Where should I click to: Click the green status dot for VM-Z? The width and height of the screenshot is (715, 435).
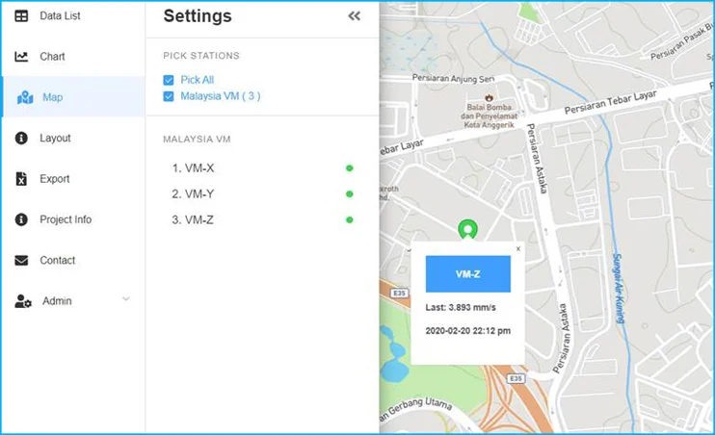[350, 220]
